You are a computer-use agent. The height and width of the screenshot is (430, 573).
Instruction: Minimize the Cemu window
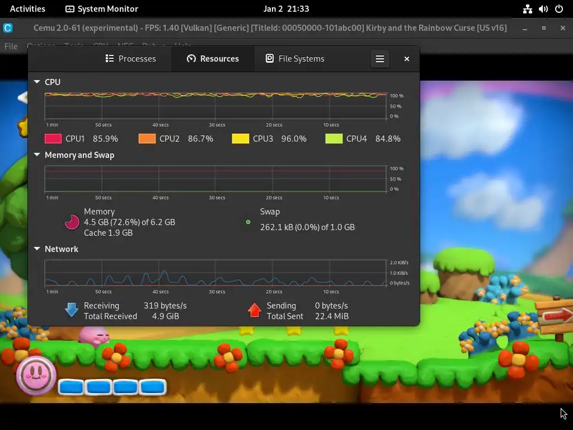[525, 28]
